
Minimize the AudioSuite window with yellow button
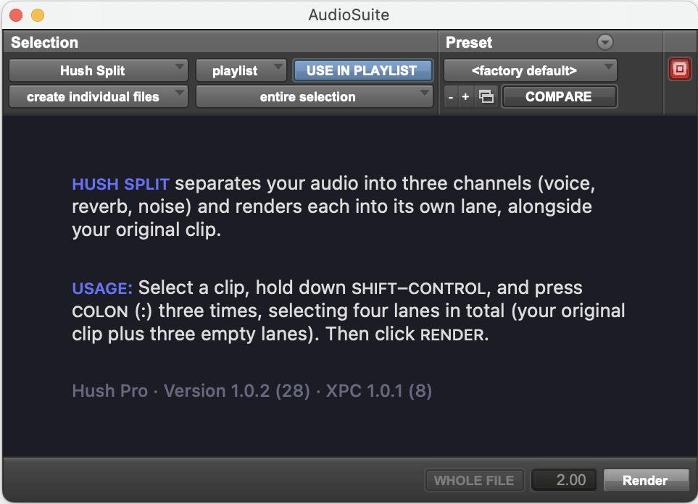(38, 15)
